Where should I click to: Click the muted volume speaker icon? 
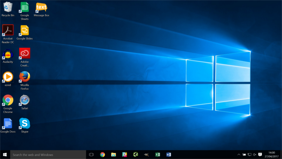click(x=255, y=154)
